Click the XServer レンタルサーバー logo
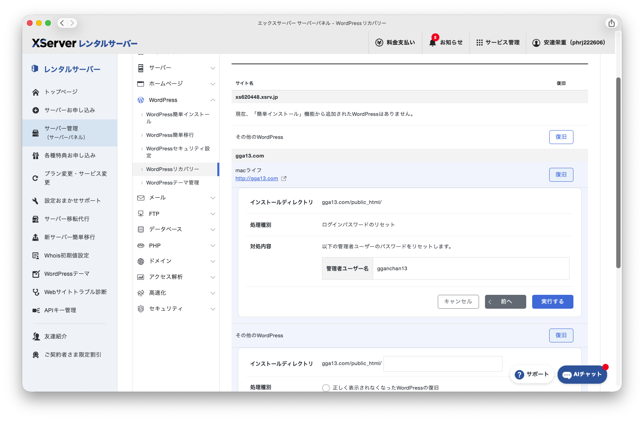The height and width of the screenshot is (421, 644). (84, 43)
